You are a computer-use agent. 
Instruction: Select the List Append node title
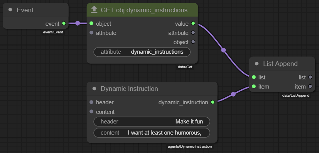pyautogui.click(x=280, y=64)
